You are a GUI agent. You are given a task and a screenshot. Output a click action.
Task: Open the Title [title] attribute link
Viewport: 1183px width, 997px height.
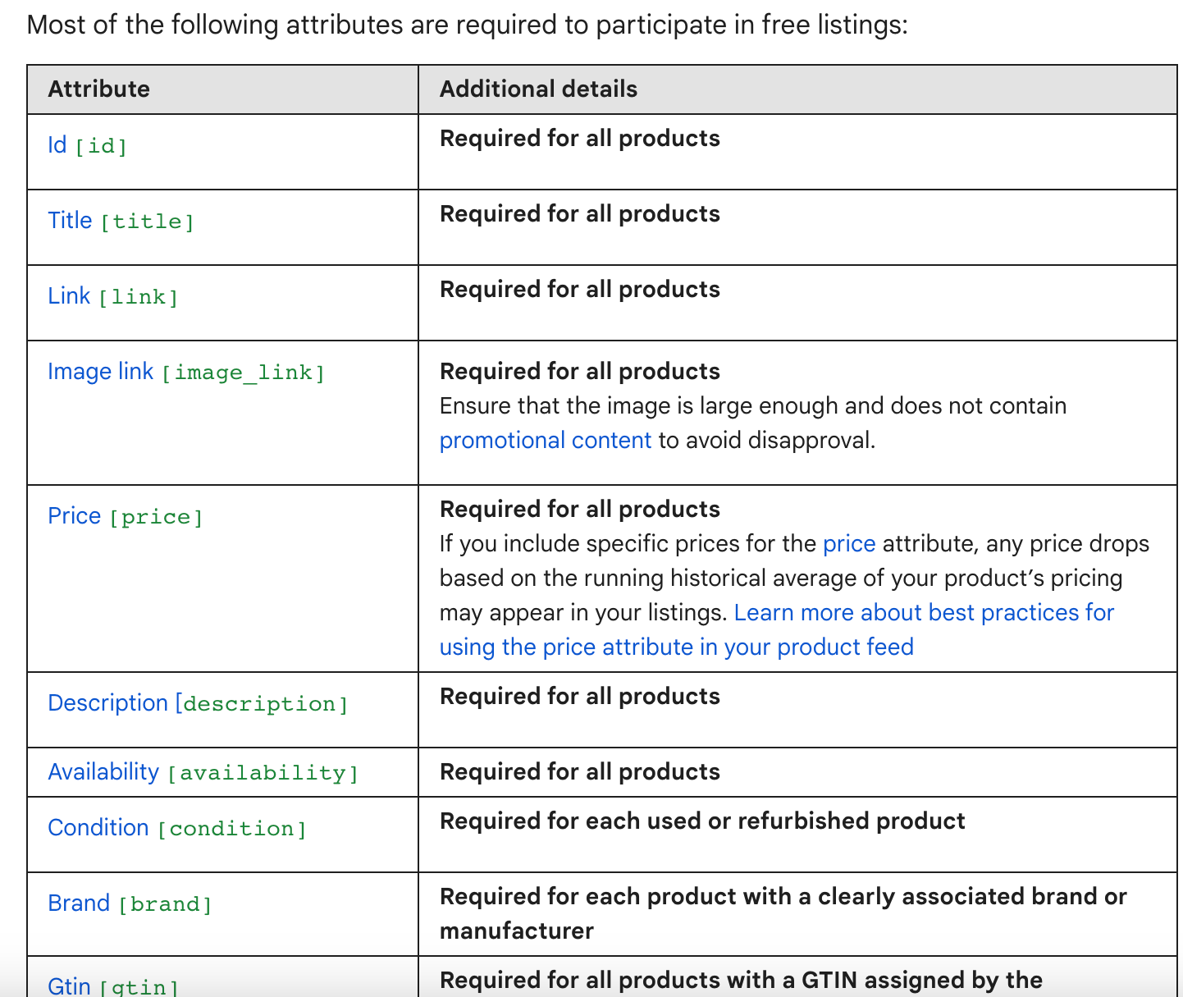121,221
